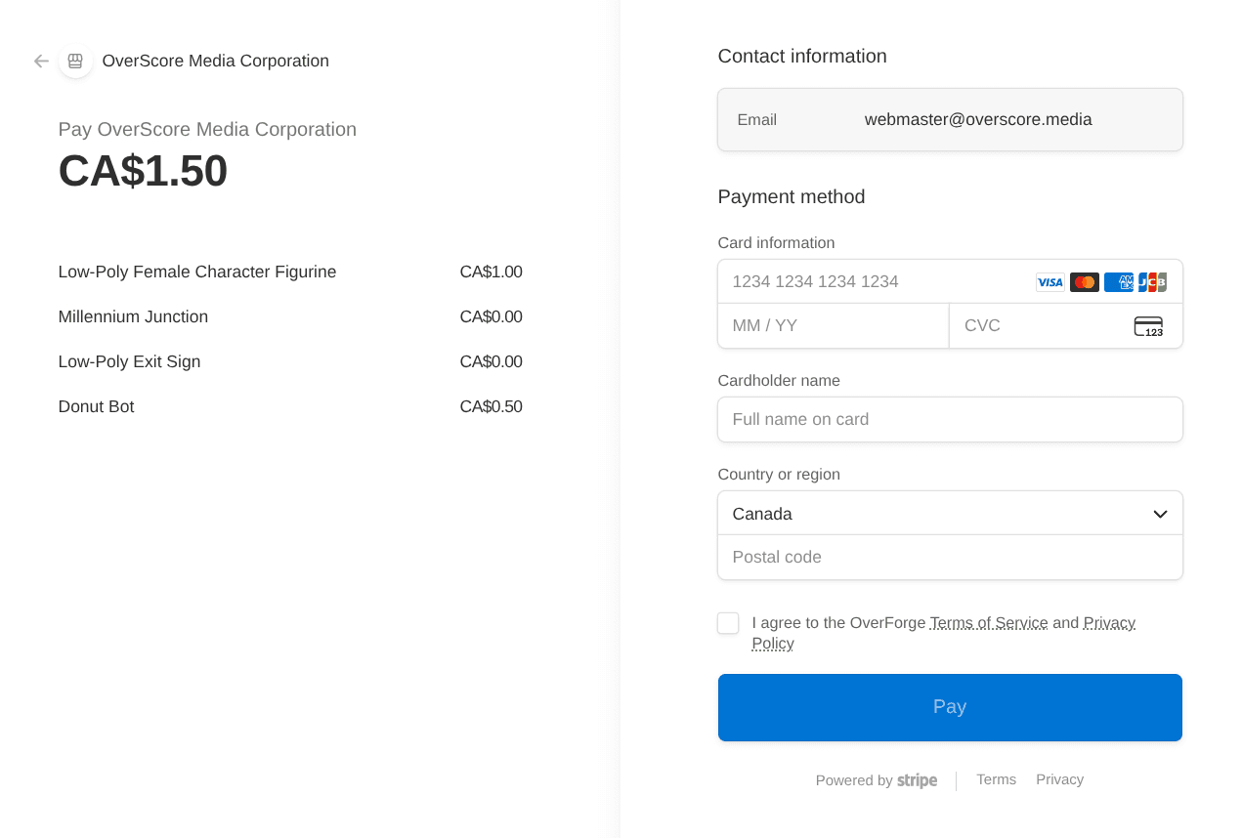Click the Visa card logo
1242x838 pixels.
coord(1049,282)
